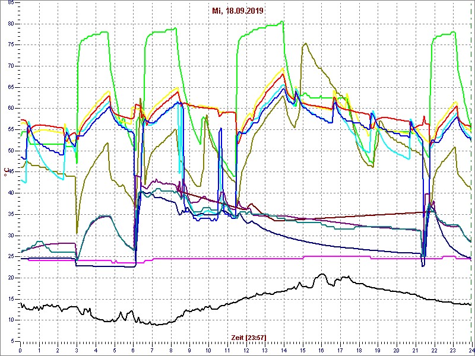Click the "65" temperature axis label

click(11, 87)
